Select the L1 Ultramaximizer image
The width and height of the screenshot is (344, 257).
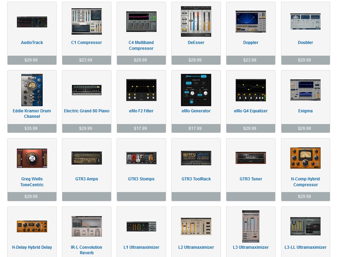click(141, 226)
